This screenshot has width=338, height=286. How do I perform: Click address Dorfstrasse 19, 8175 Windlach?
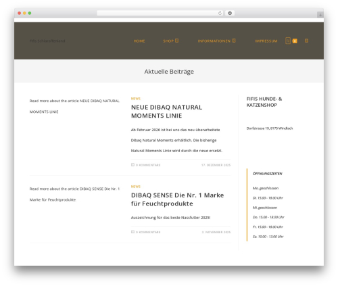[270, 128]
